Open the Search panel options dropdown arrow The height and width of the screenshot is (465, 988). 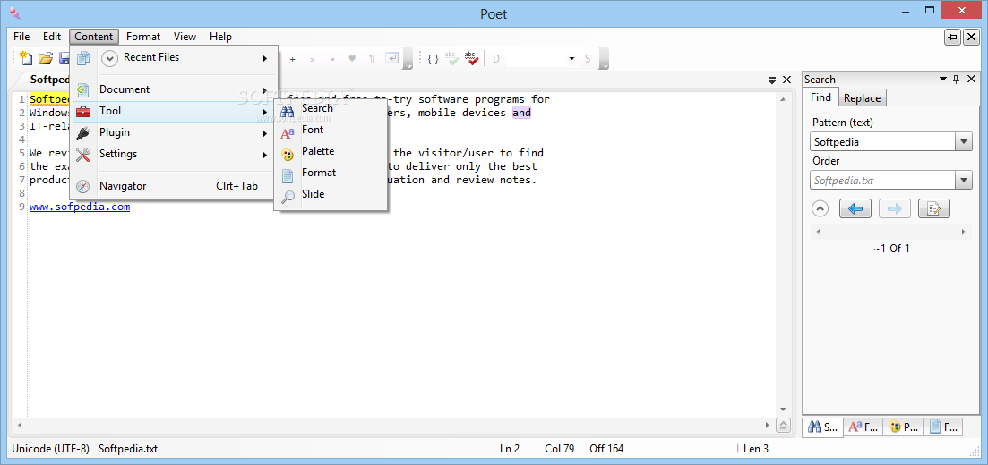943,80
